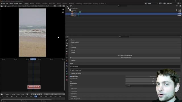Select the Cube object in the outliner
182x102 pixels.
[75, 14]
